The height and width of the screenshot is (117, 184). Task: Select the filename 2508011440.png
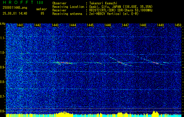pos(15,8)
